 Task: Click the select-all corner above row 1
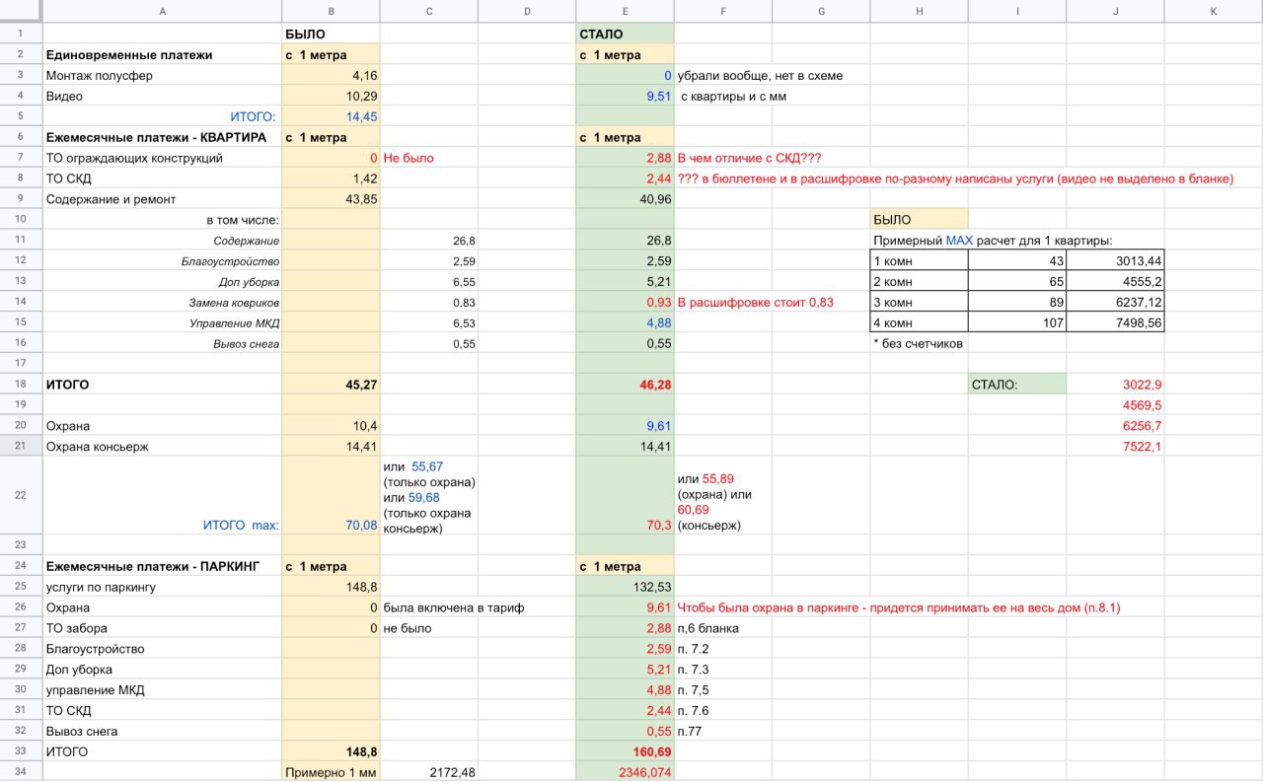click(21, 11)
